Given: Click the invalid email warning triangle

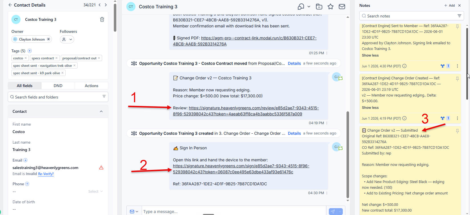Looking at the screenshot, I should coord(101,168).
